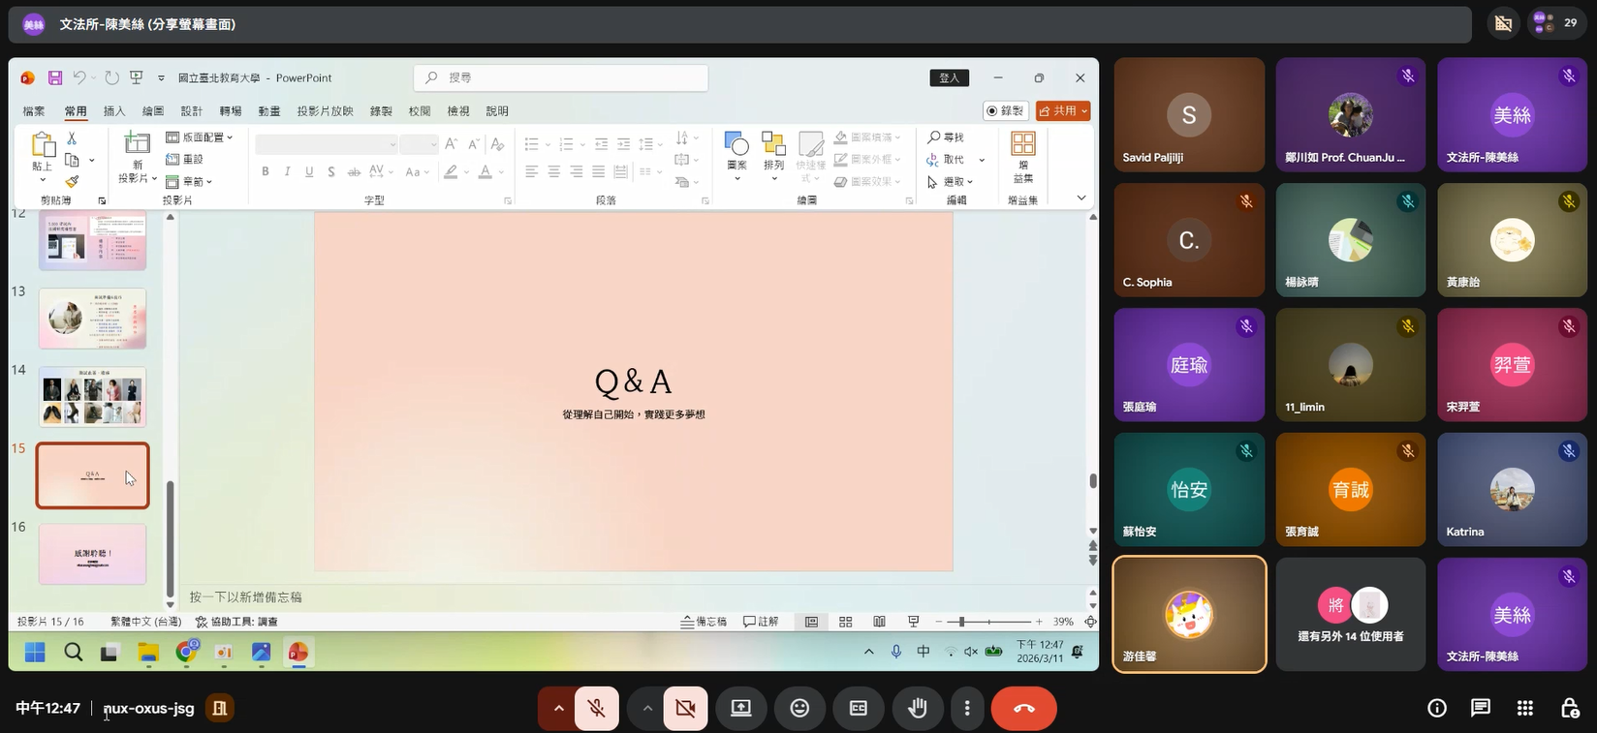Screen dimensions: 1597x733
Task: Open more options three-dot menu
Action: [967, 708]
